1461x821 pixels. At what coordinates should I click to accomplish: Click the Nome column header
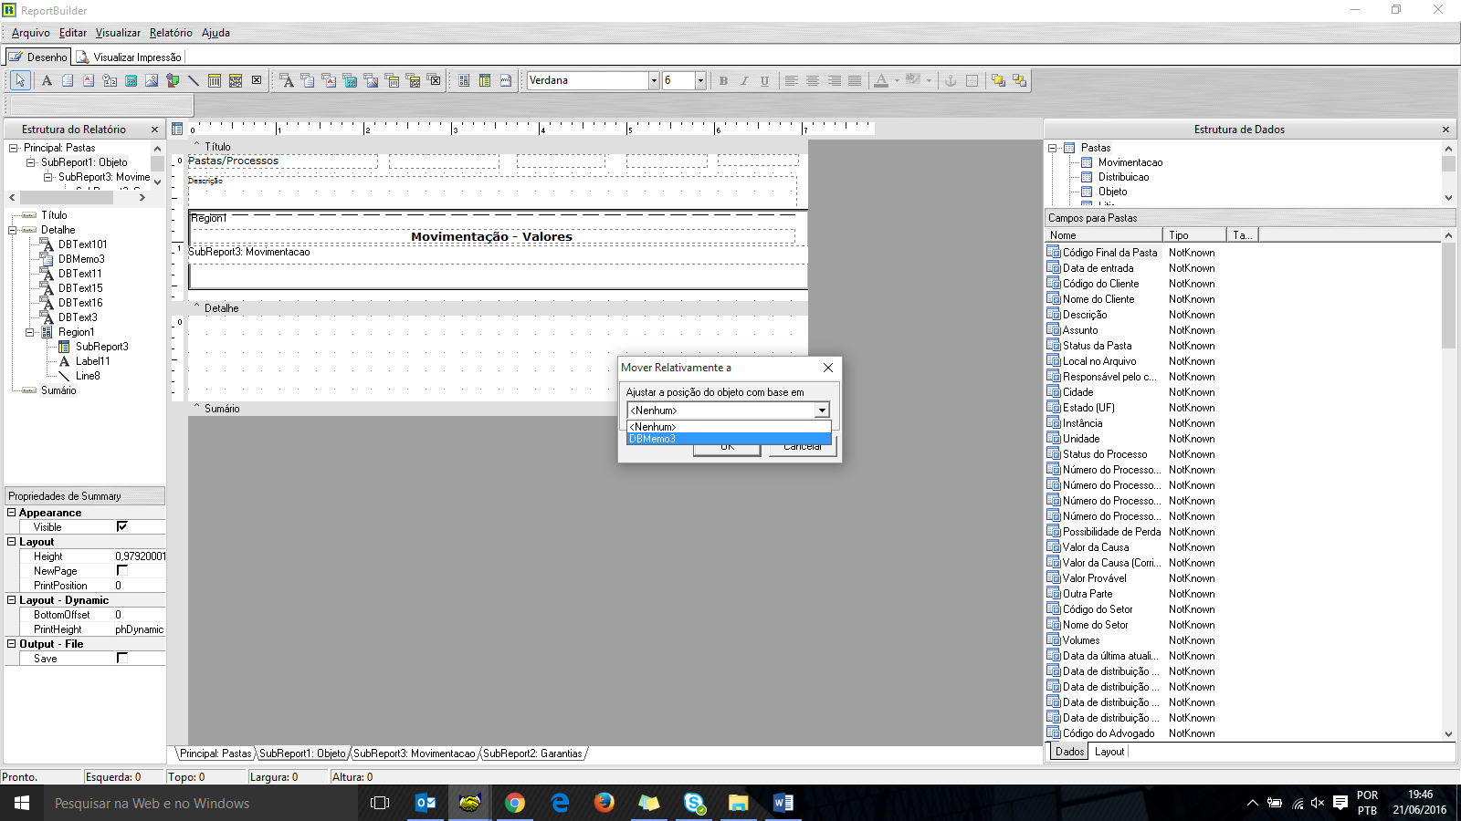tap(1103, 235)
